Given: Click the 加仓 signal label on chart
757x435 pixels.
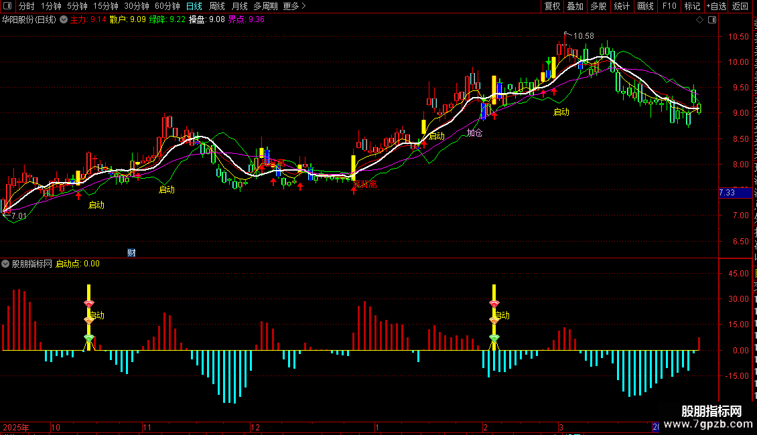Looking at the screenshot, I should [x=474, y=133].
